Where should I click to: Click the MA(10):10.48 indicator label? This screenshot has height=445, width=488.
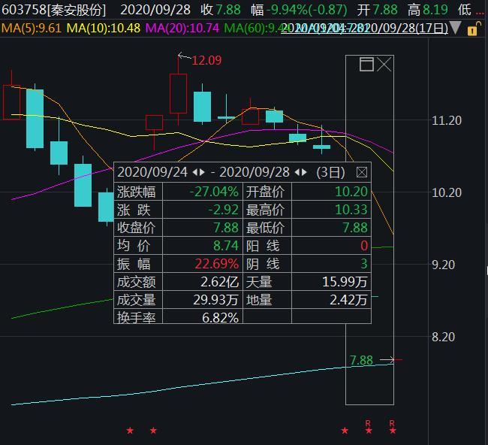[x=104, y=29]
